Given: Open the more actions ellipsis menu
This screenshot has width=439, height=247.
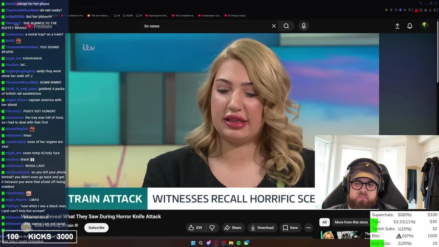Looking at the screenshot, I should [308, 227].
